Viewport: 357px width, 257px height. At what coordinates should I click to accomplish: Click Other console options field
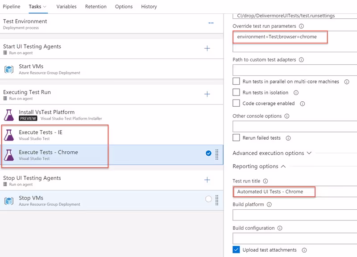[295, 127]
